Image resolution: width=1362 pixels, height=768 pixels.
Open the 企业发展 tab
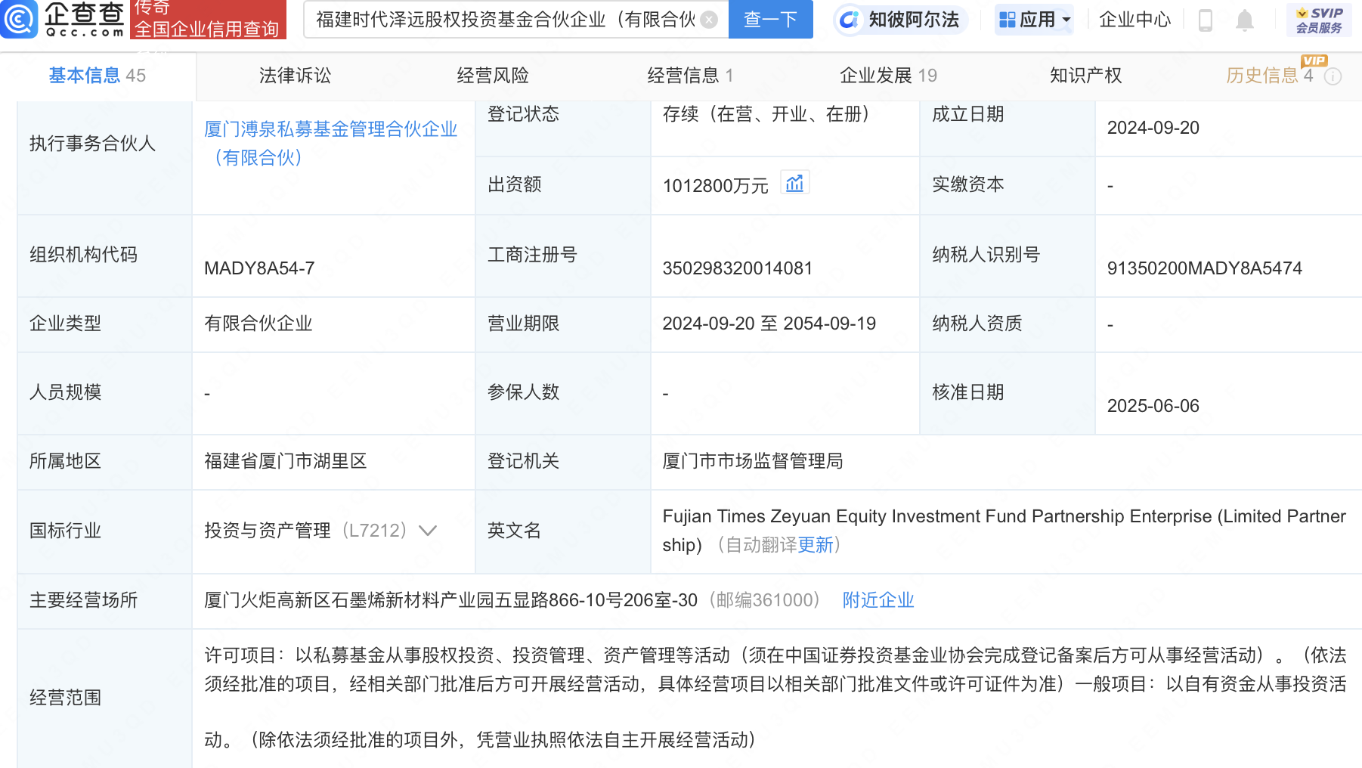coord(878,75)
